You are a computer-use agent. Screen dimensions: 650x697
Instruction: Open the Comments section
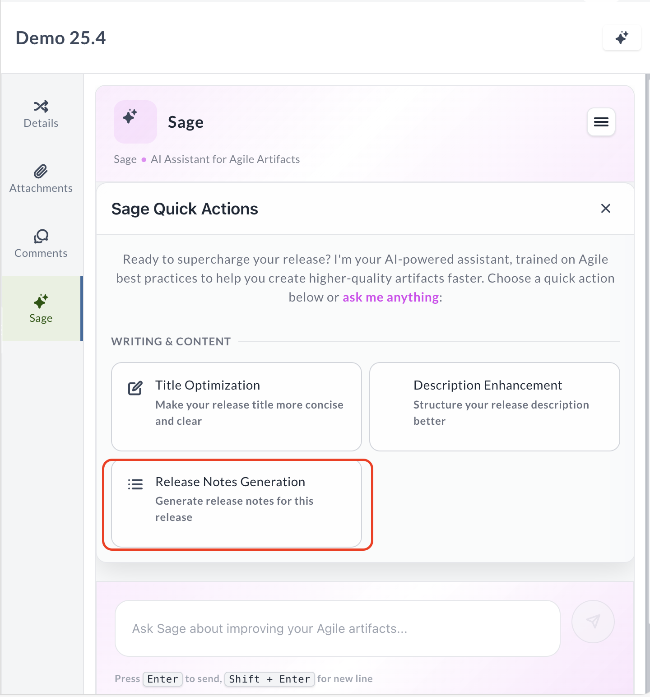pyautogui.click(x=41, y=244)
